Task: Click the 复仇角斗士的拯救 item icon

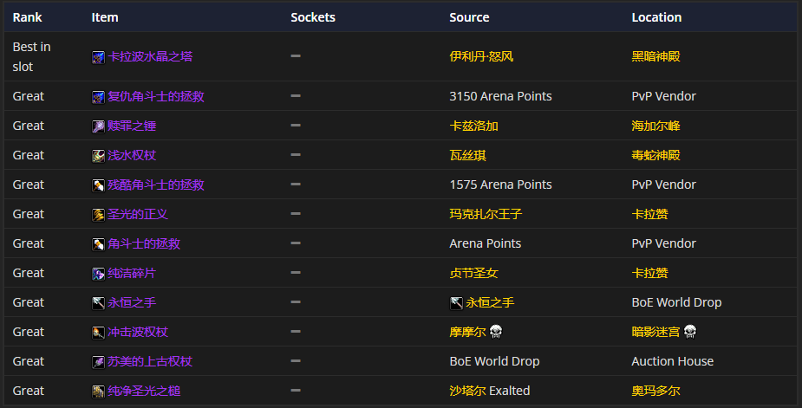Action: [99, 97]
